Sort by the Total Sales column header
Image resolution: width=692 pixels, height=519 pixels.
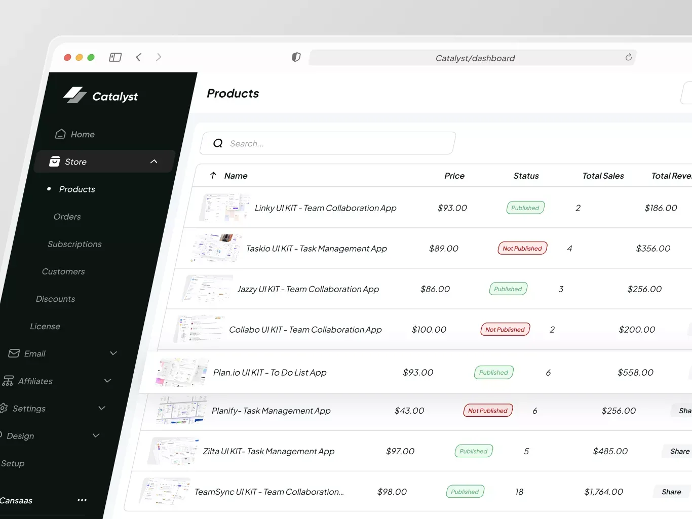pos(603,176)
